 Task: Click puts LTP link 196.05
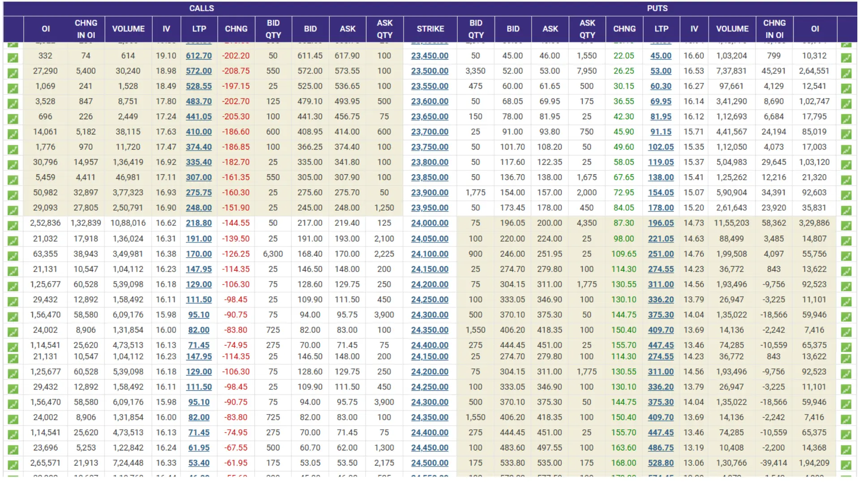661,223
